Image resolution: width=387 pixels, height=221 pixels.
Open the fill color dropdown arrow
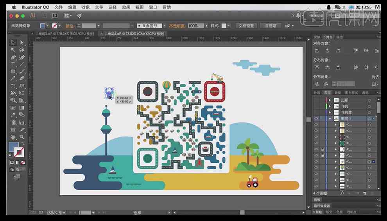pos(48,26)
